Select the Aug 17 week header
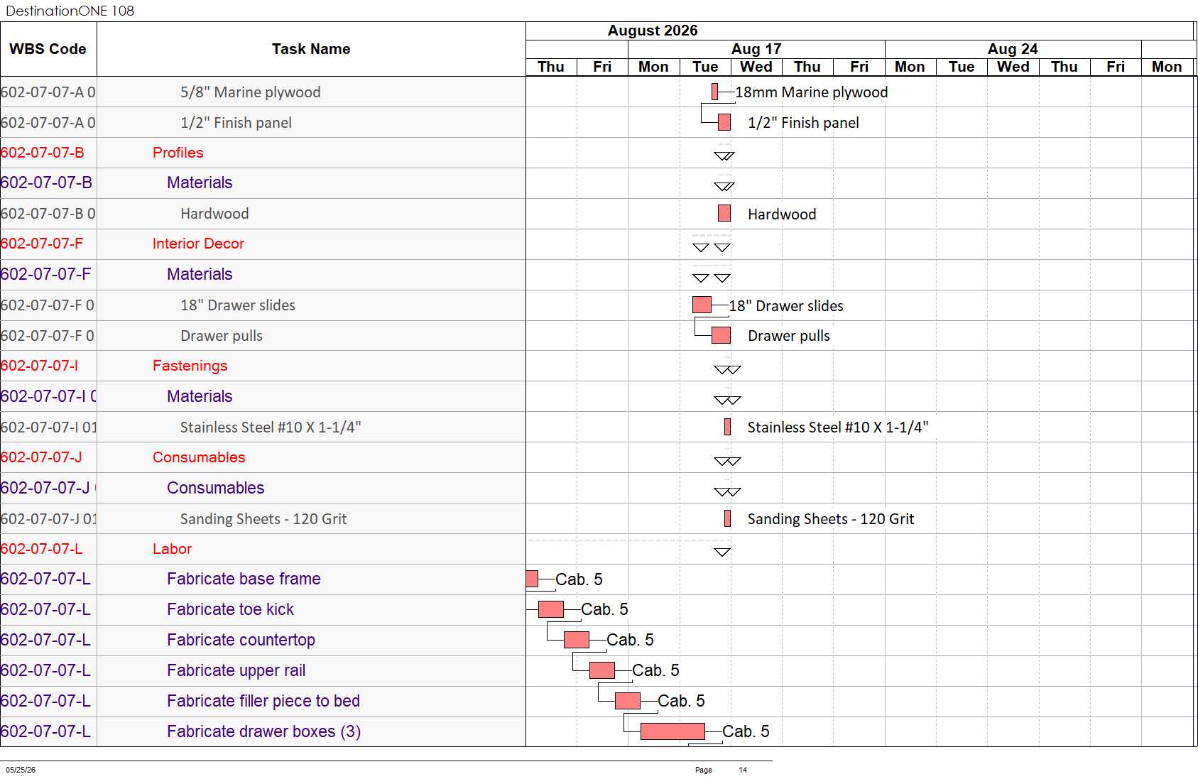The image size is (1198, 779). click(x=756, y=49)
